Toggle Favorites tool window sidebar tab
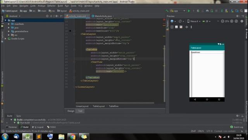 [x=2, y=98]
